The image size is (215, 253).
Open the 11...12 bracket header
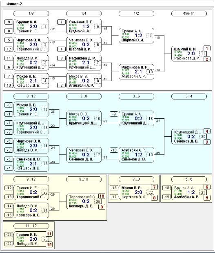31,226
